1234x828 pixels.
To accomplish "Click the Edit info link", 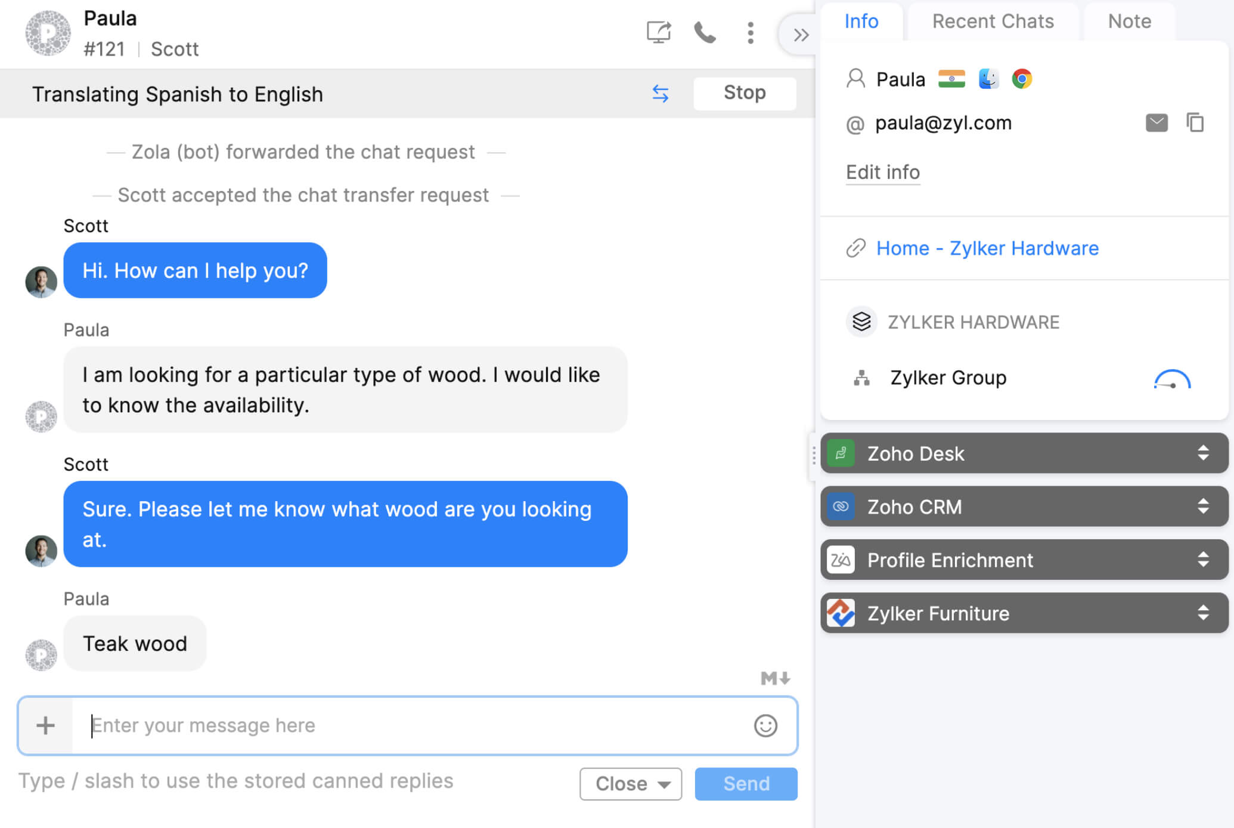I will (882, 172).
